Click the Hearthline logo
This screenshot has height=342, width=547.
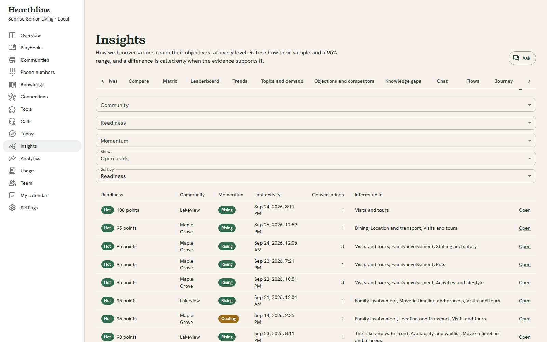[x=29, y=10]
